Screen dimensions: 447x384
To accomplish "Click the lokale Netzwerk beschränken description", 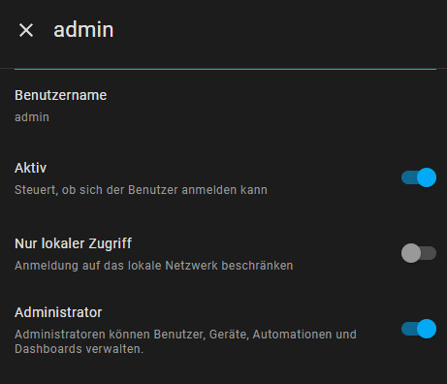I will [210, 266].
